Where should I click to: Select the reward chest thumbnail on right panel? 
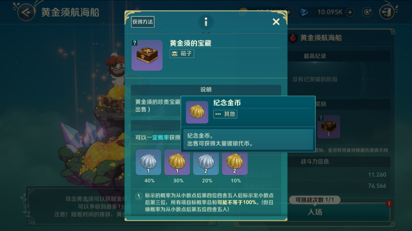pos(328,127)
